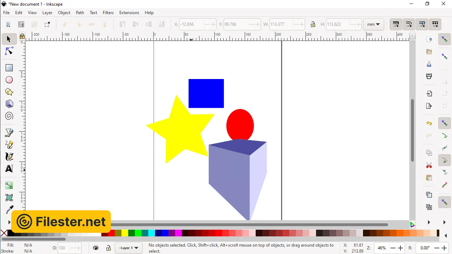Expand hidden toolbox tools arrow

[9, 222]
